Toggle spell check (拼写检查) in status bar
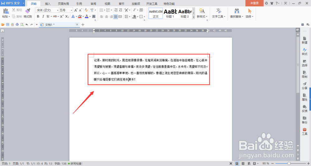The width and height of the screenshot is (311, 166). click(75, 164)
